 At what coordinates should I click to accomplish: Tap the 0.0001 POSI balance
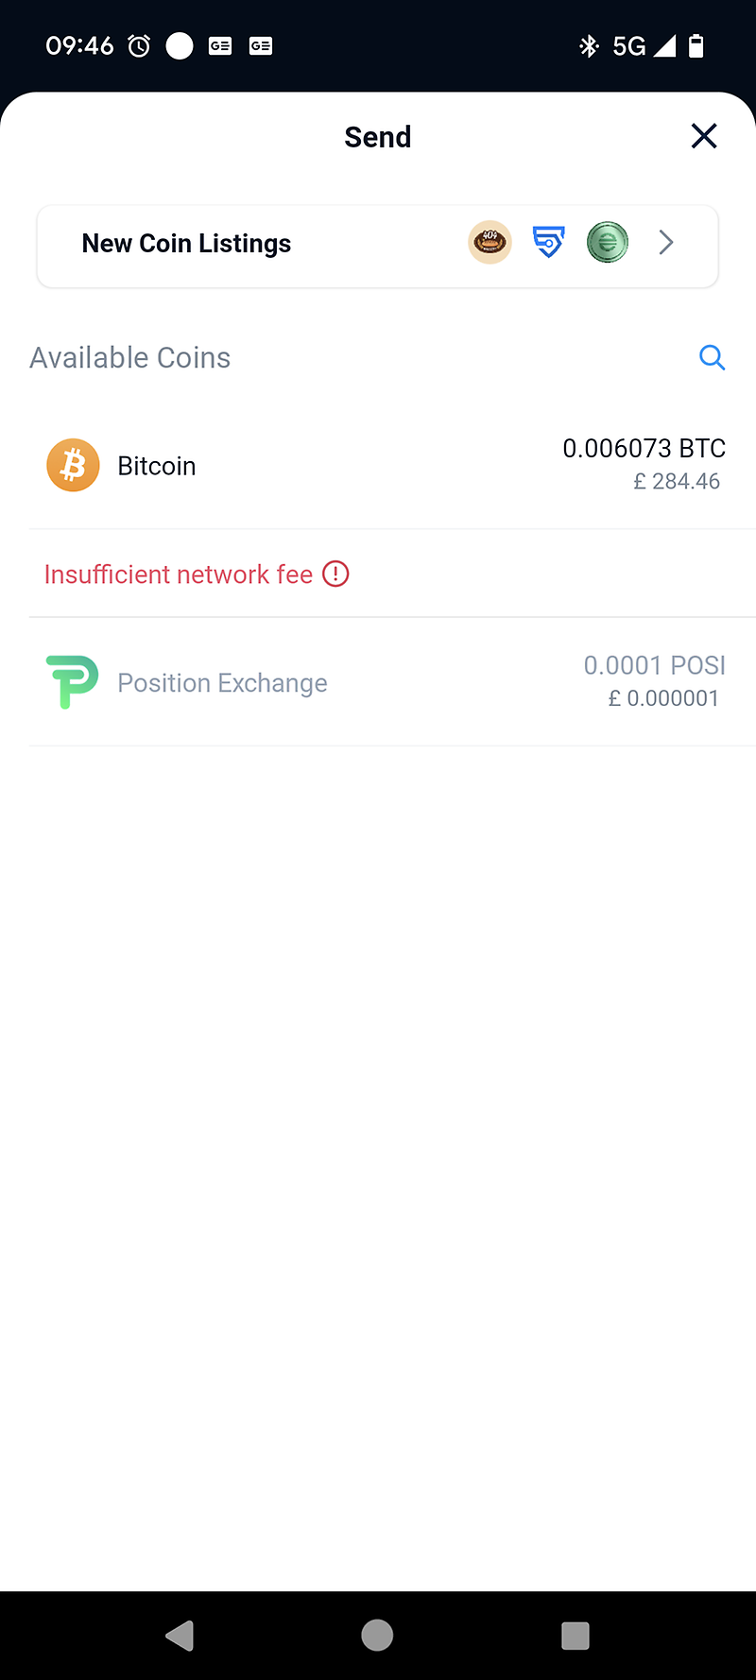[x=654, y=665]
